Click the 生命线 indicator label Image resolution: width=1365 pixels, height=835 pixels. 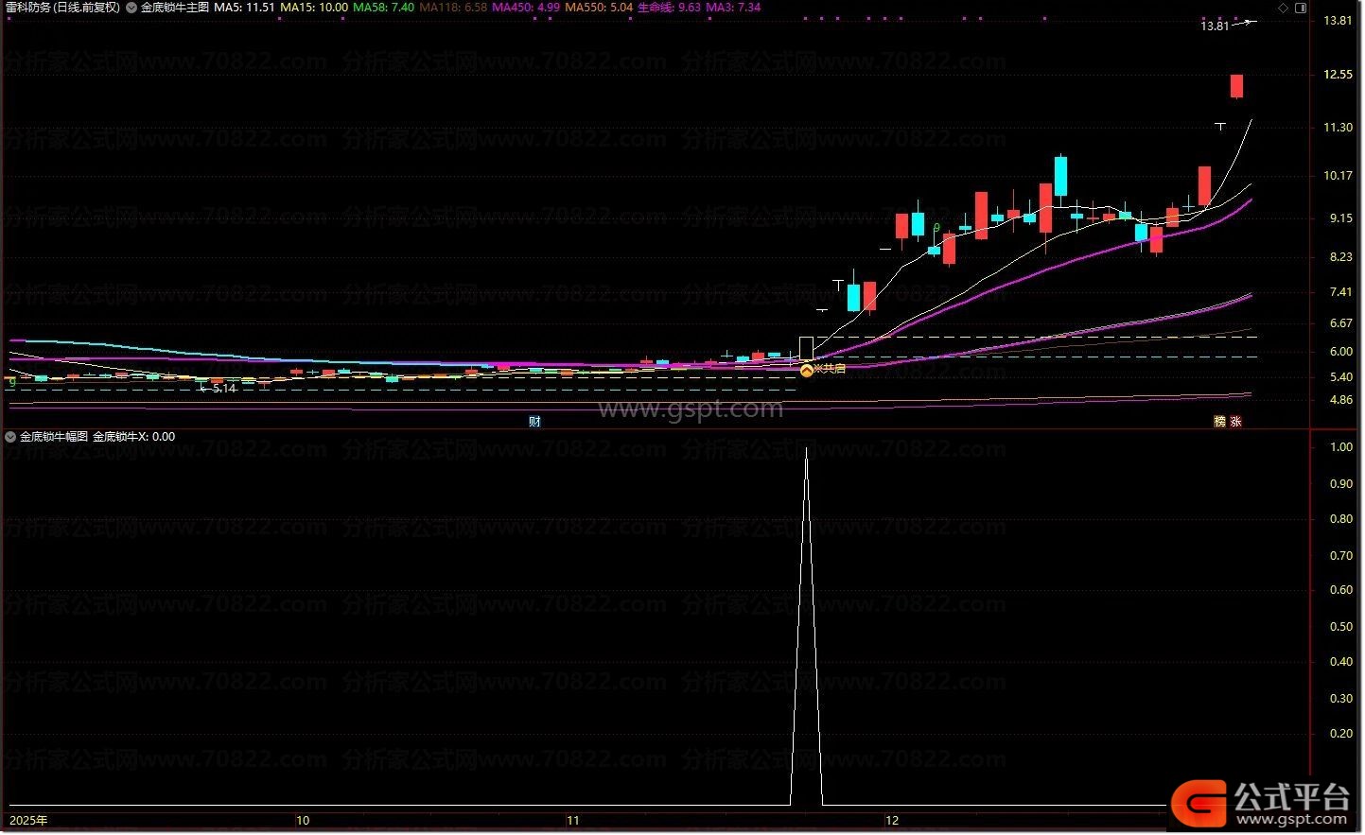click(x=669, y=8)
